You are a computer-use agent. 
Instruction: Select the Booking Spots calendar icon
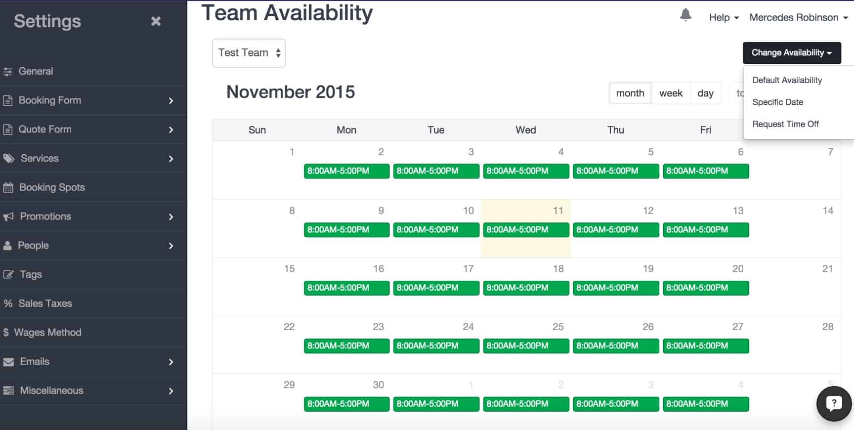click(x=8, y=188)
